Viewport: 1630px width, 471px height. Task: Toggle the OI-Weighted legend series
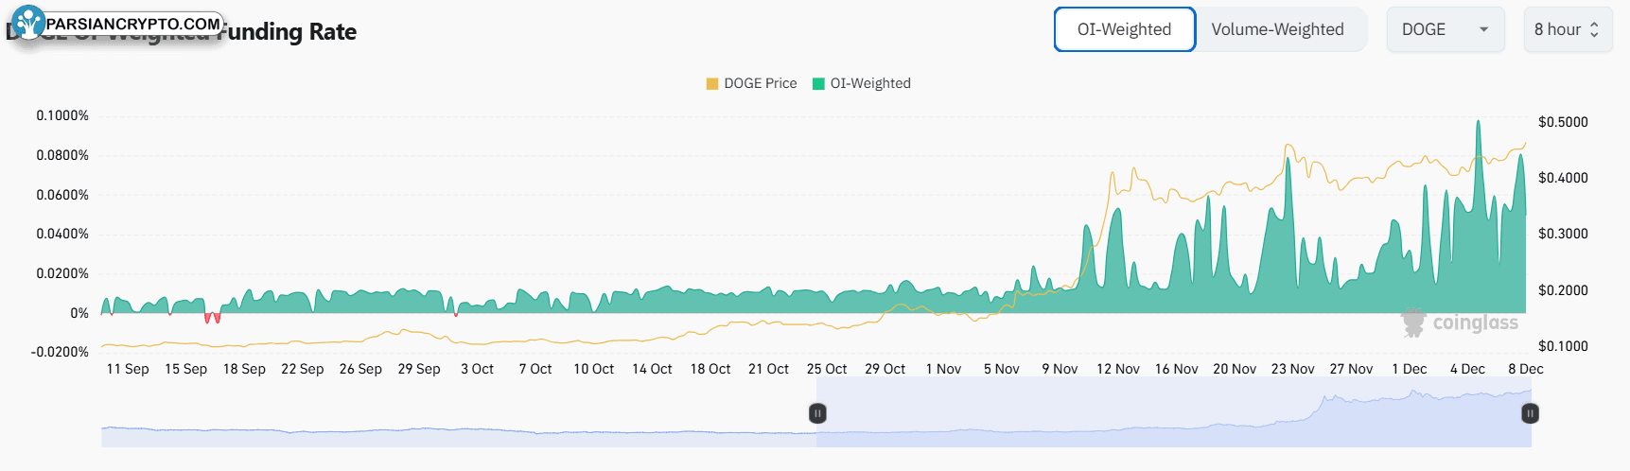[861, 83]
